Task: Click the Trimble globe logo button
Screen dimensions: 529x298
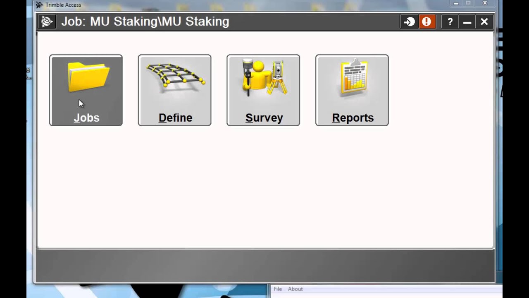Action: point(47,22)
